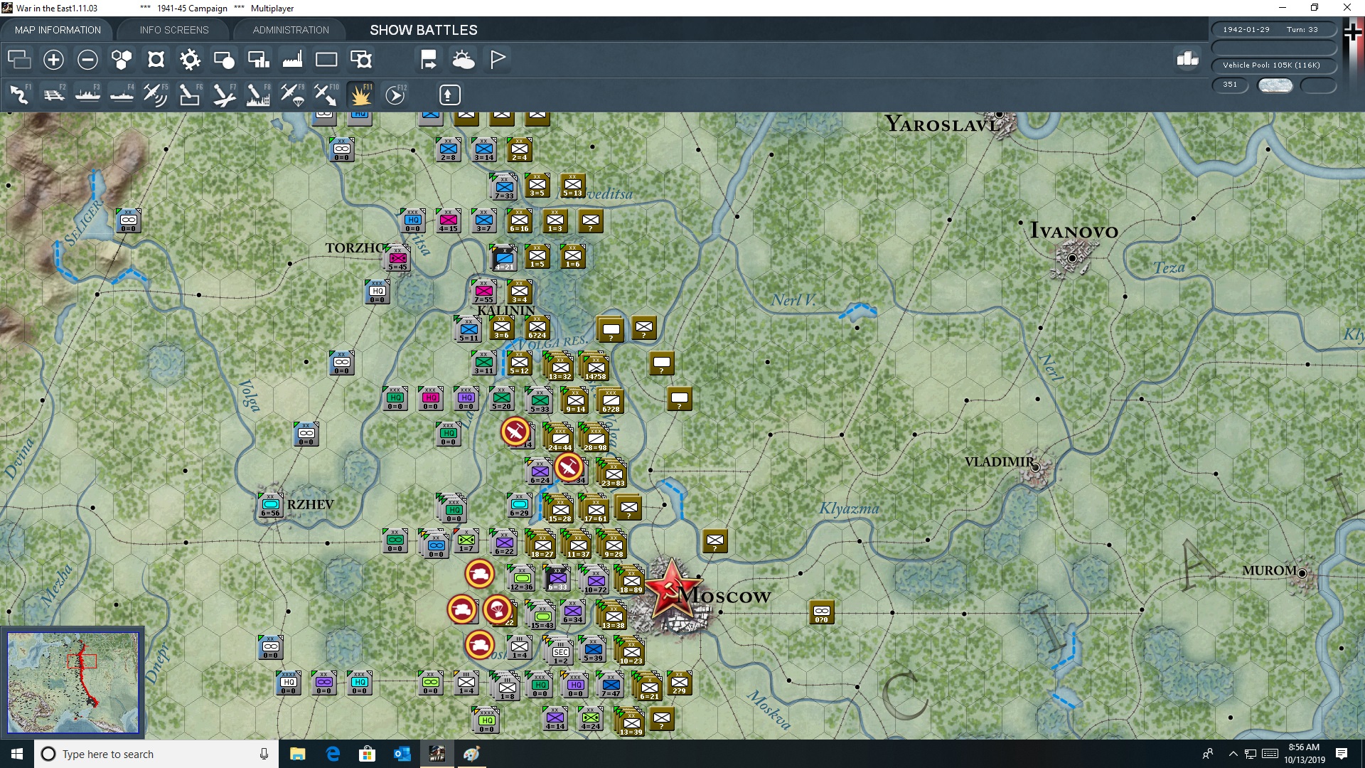Select the F3 naval transport mode icon
This screenshot has height=768, width=1365.
(x=87, y=94)
